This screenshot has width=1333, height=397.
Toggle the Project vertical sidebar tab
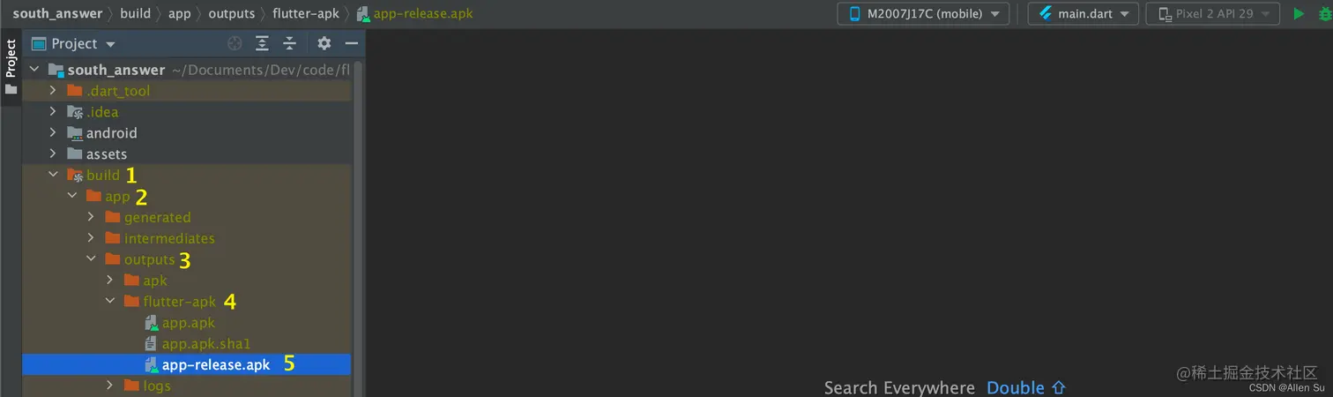click(x=11, y=67)
